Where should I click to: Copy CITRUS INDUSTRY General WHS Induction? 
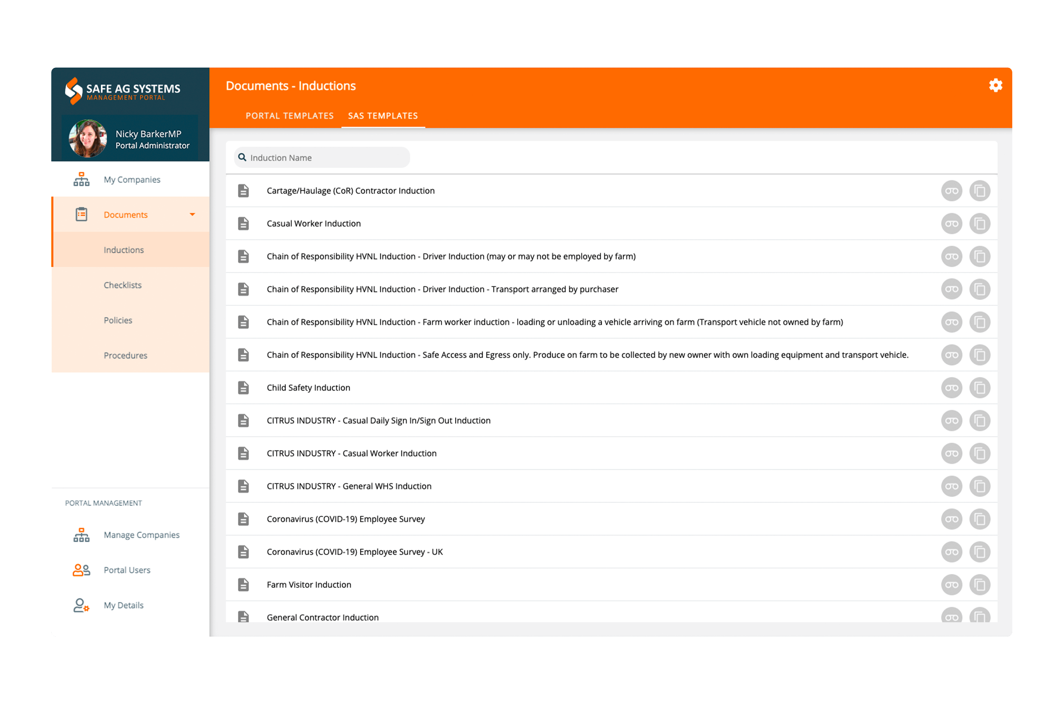pyautogui.click(x=980, y=486)
